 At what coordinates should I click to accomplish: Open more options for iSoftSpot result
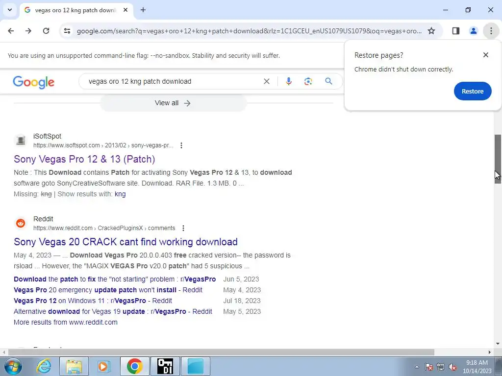181,145
